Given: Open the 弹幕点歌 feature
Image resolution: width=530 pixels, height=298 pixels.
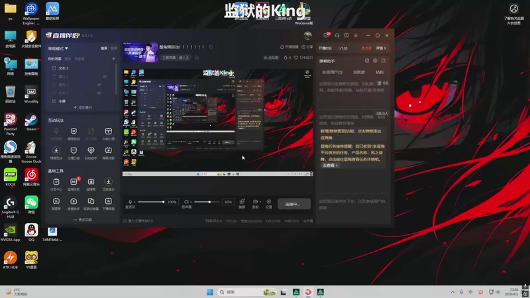Looking at the screenshot, I should (x=108, y=153).
